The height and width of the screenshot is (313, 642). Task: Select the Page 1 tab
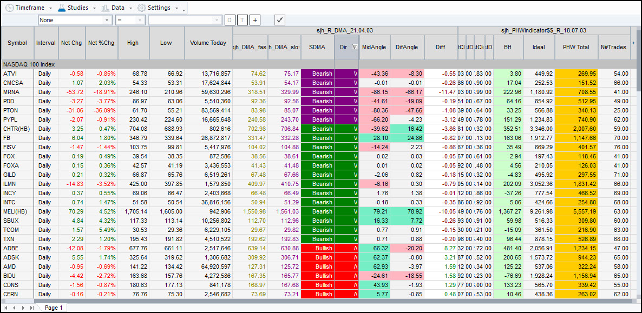click(x=54, y=308)
